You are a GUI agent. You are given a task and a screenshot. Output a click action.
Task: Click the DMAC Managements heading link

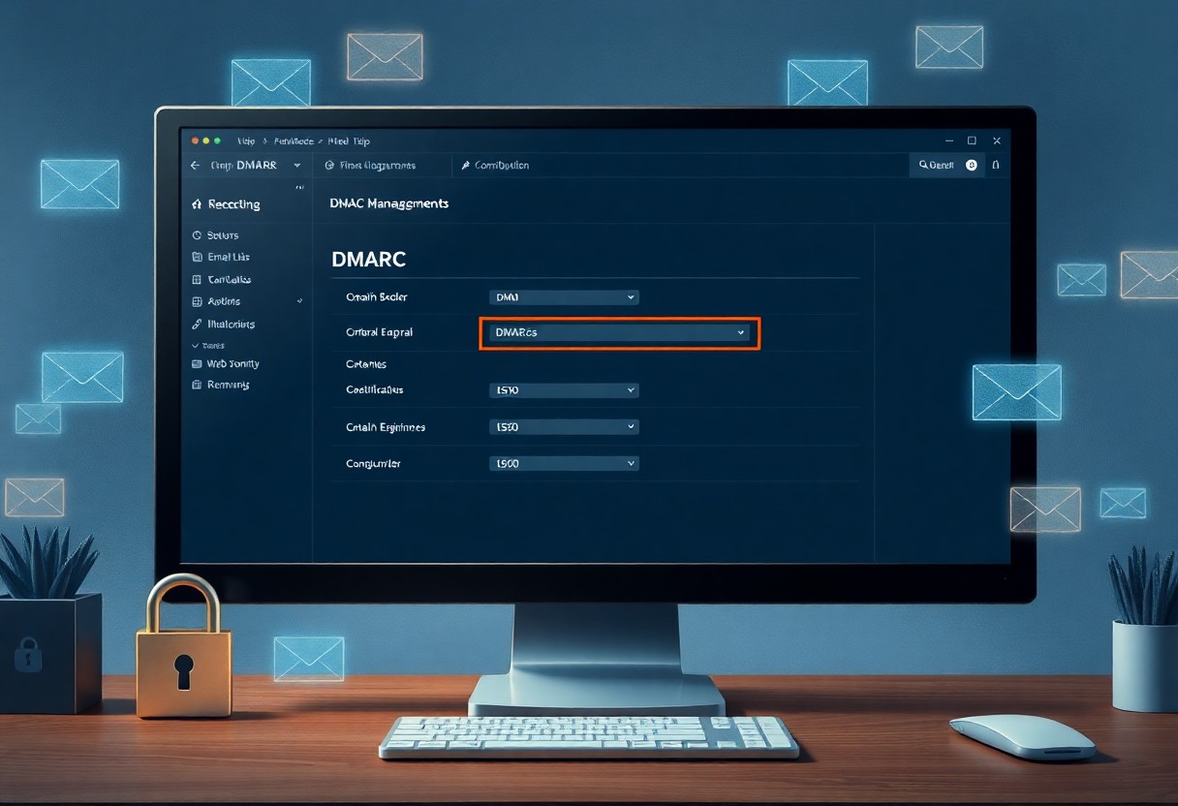[x=388, y=203]
